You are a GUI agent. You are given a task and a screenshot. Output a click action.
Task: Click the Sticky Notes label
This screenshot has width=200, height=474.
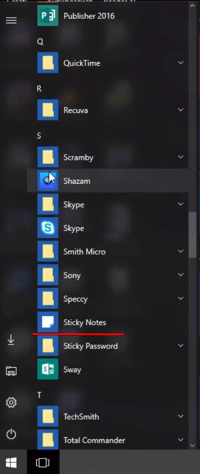[x=84, y=323]
